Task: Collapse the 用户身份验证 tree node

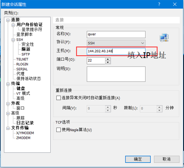Action: (x=13, y=25)
